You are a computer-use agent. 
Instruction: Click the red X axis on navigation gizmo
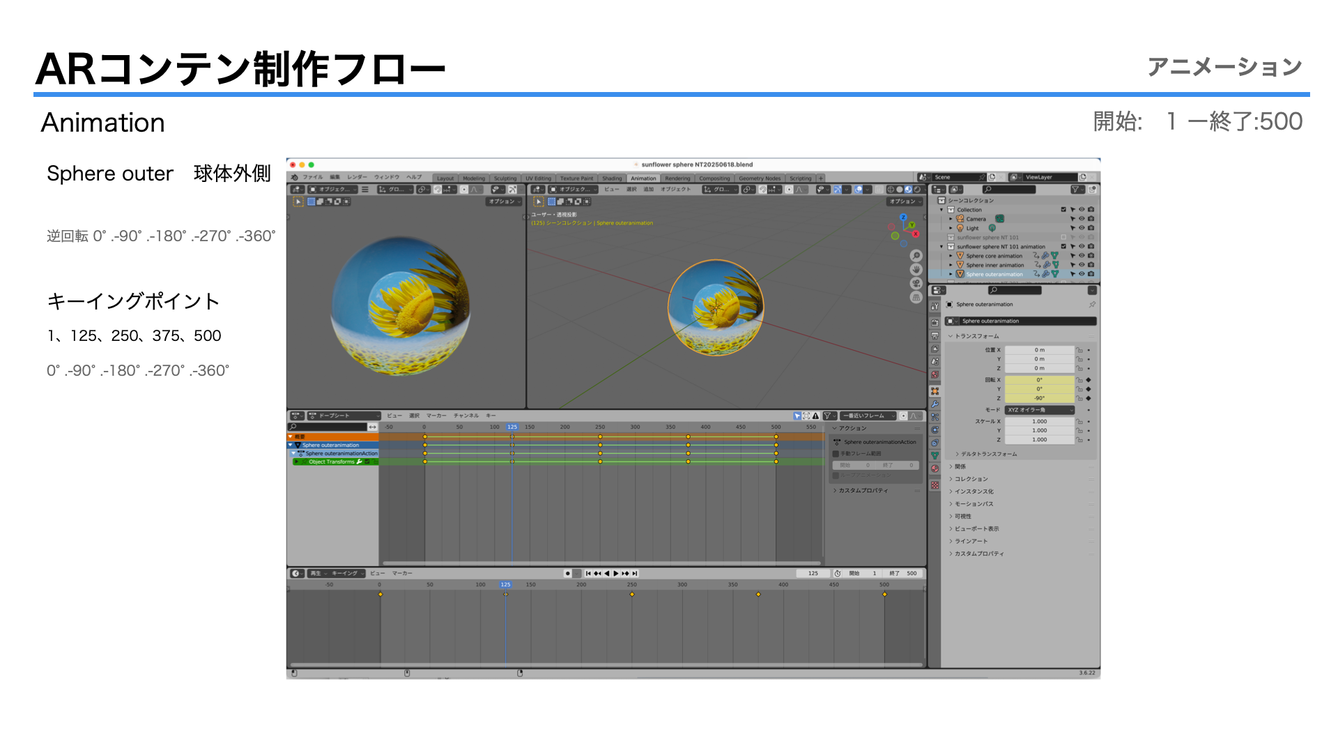tap(916, 234)
